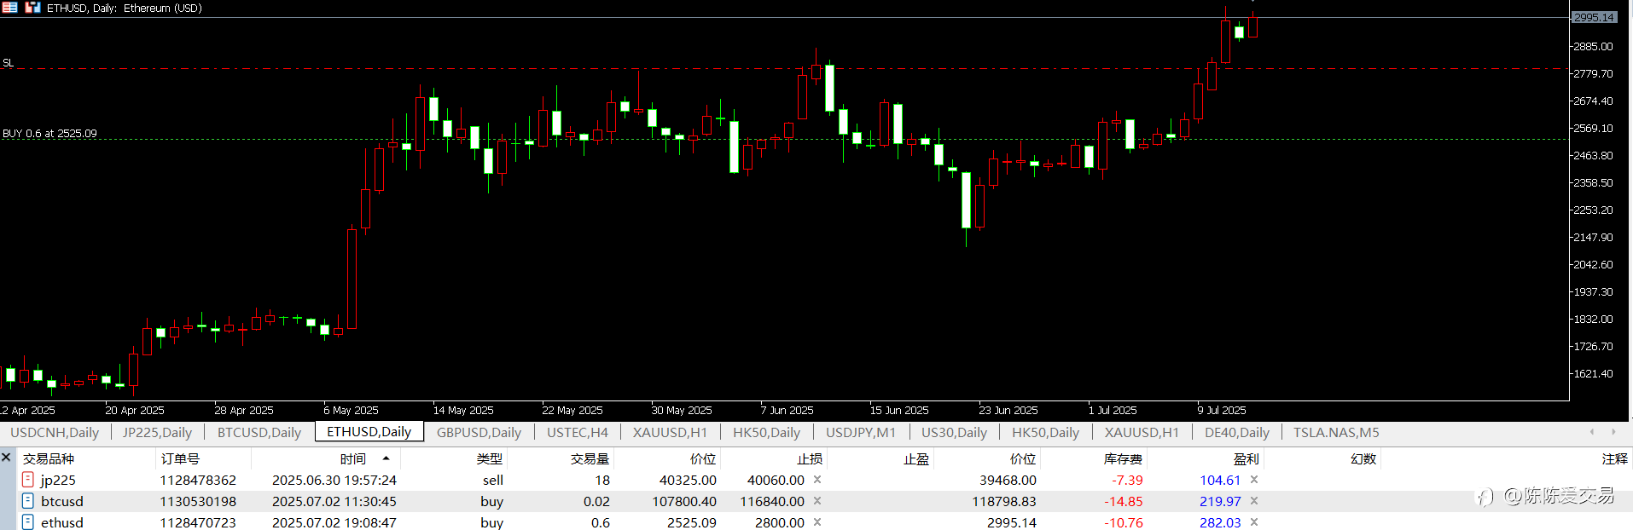
Task: Click the blue buy order icon for btcusd
Action: [28, 501]
